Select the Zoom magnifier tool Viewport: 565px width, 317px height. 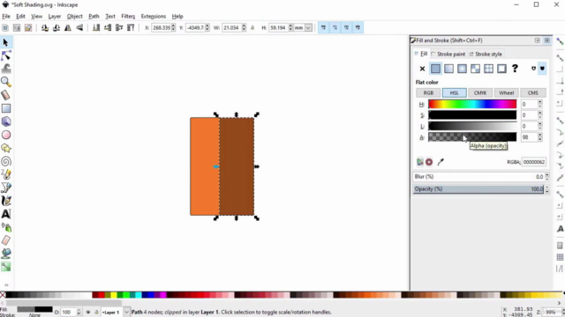pos(6,82)
